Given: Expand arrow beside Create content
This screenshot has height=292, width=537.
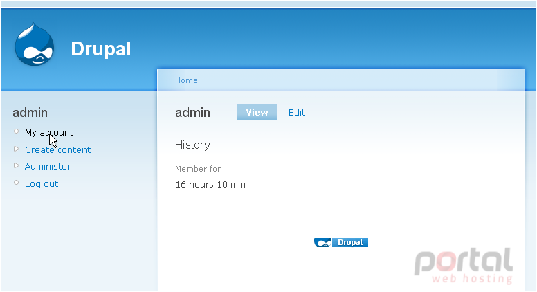Looking at the screenshot, I should [x=16, y=149].
